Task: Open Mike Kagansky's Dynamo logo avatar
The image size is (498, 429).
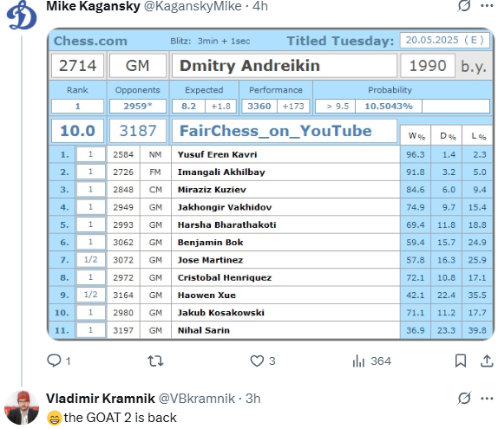Action: pos(22,15)
